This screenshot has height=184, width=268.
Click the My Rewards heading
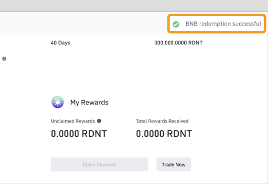click(89, 102)
